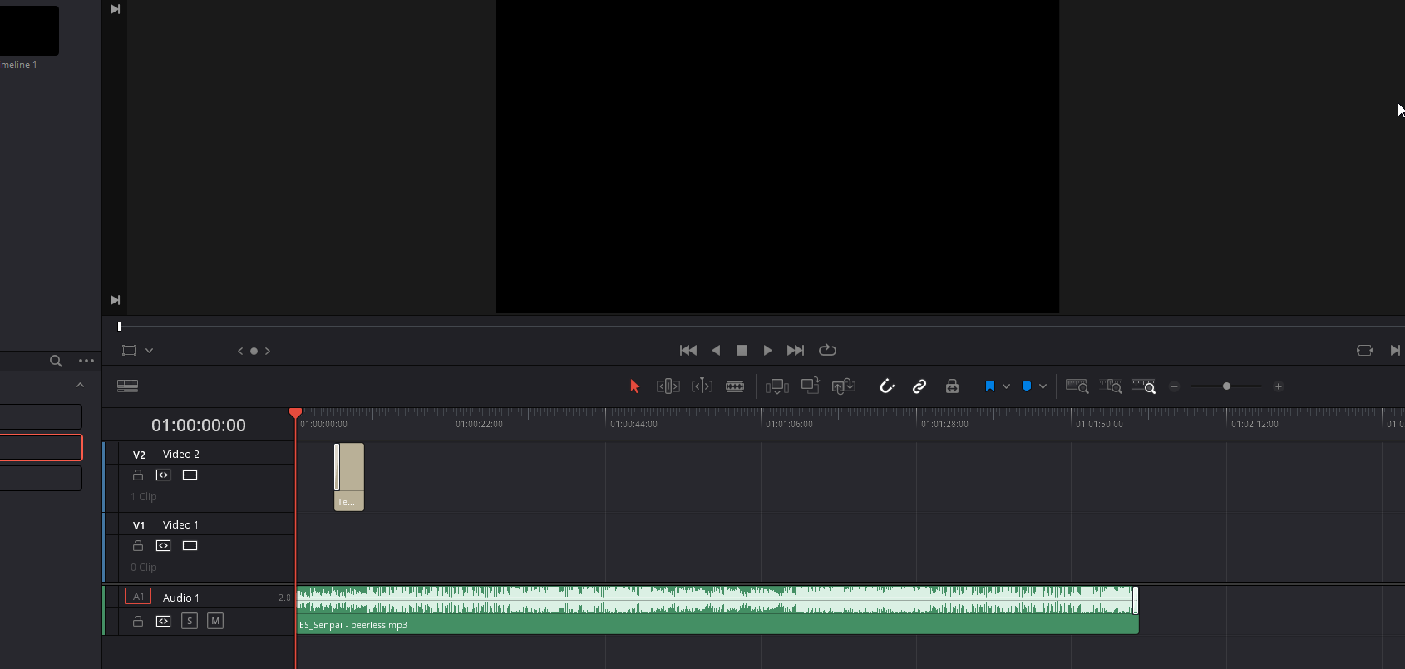
Task: Toggle the loop playback button
Action: coord(827,351)
